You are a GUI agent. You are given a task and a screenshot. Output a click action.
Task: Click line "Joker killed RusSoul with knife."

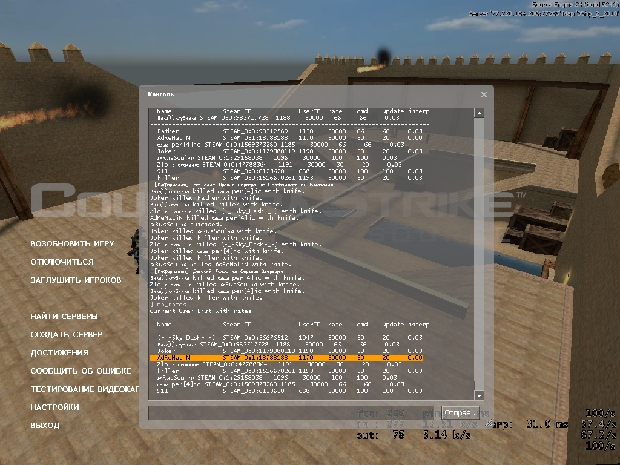[x=214, y=231]
